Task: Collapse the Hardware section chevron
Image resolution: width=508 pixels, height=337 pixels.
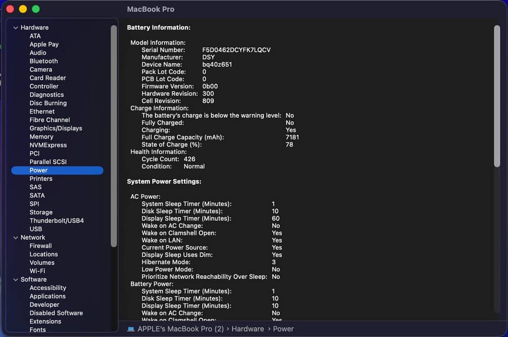Action: pyautogui.click(x=16, y=28)
